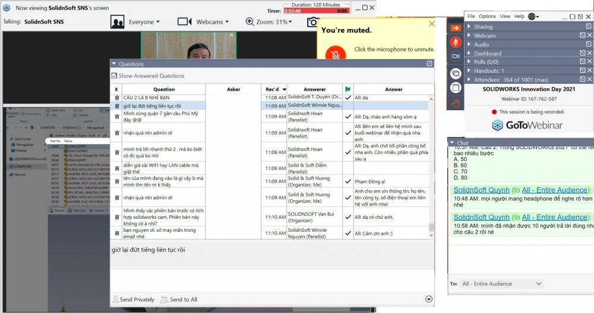Undock the Audio pane
The image size is (594, 313).
[588, 44]
